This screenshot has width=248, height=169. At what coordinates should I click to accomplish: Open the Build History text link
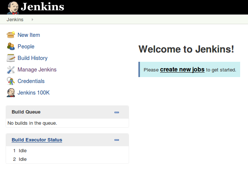[33, 58]
